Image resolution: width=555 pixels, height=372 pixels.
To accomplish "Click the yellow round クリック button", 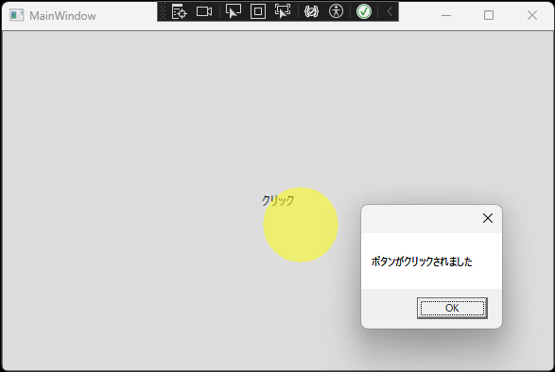I will [x=301, y=225].
